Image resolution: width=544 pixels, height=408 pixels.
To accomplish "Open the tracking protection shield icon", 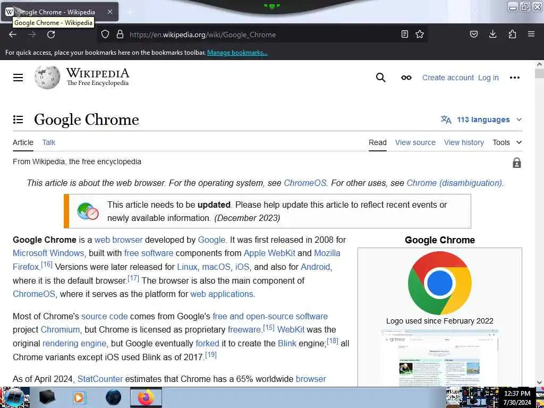I will point(105,34).
